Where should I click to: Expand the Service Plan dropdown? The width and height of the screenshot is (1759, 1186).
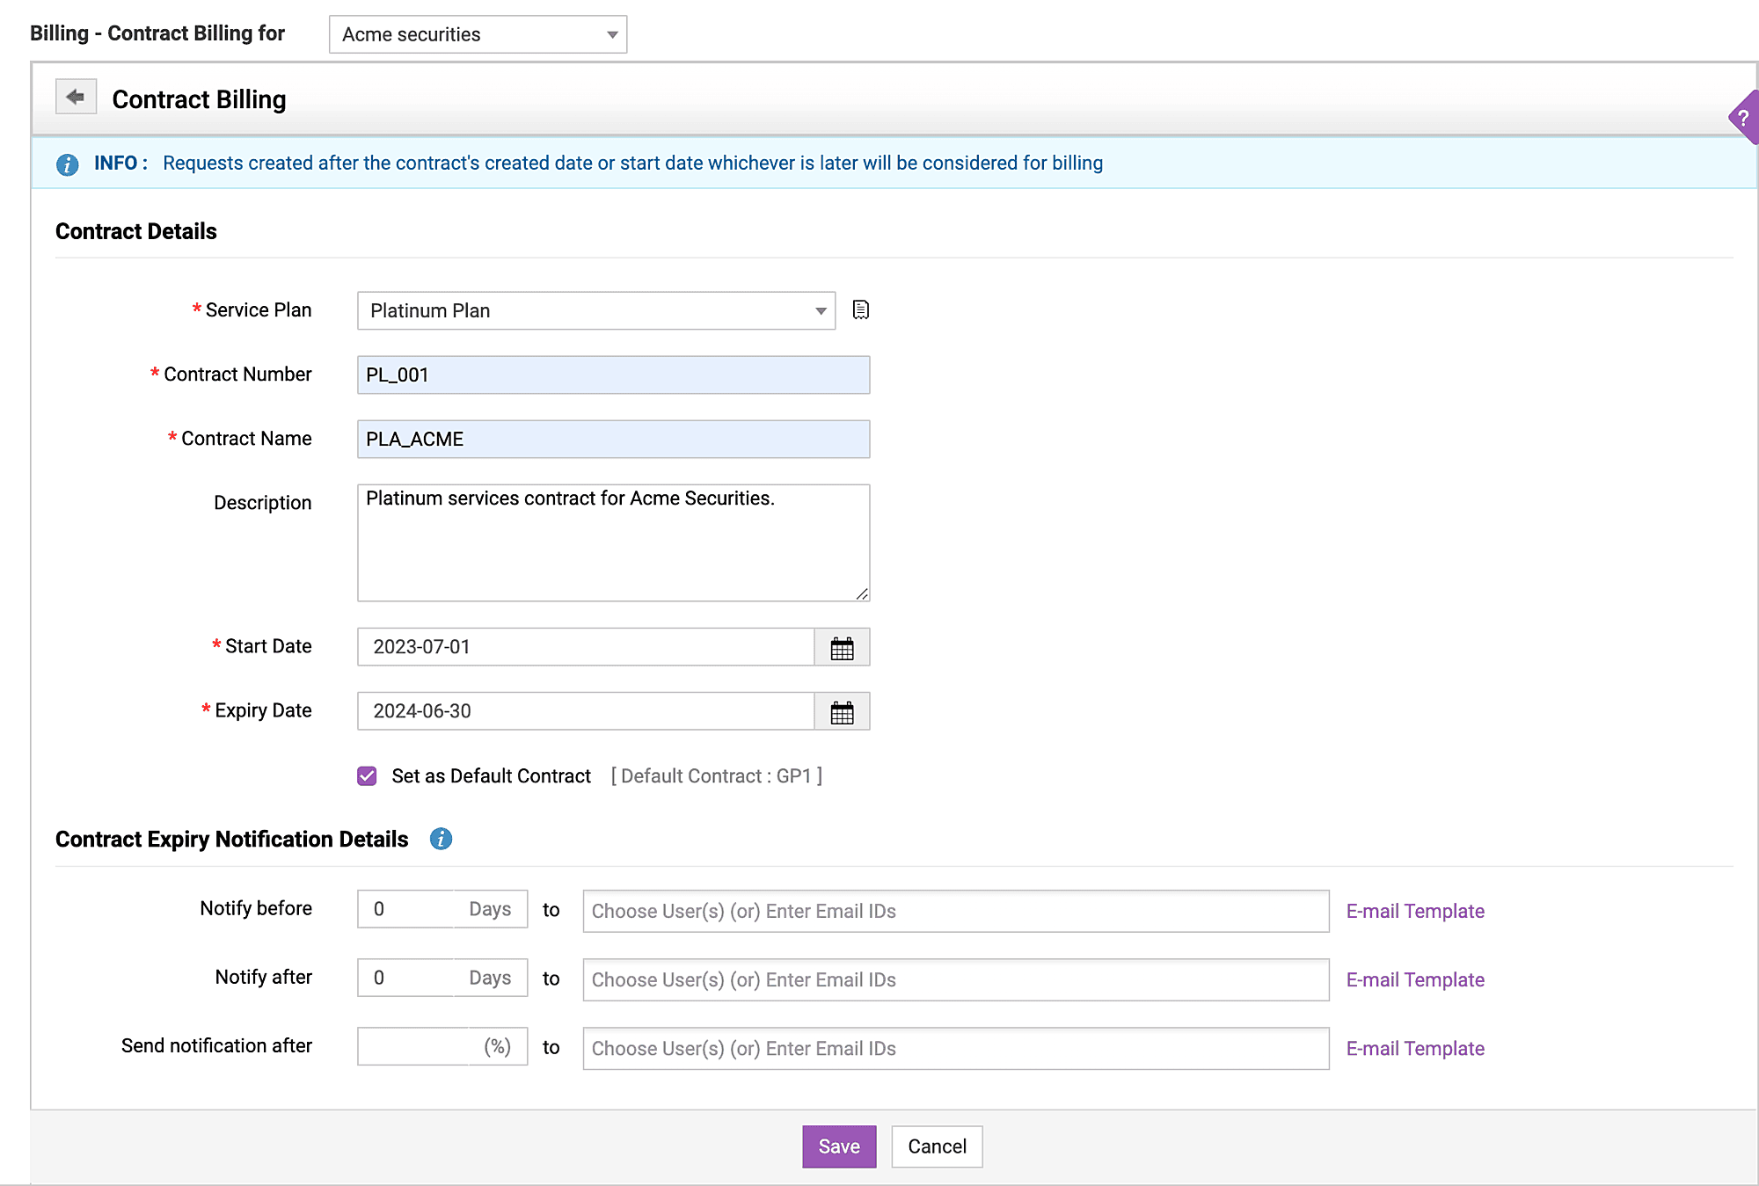pyautogui.click(x=596, y=310)
